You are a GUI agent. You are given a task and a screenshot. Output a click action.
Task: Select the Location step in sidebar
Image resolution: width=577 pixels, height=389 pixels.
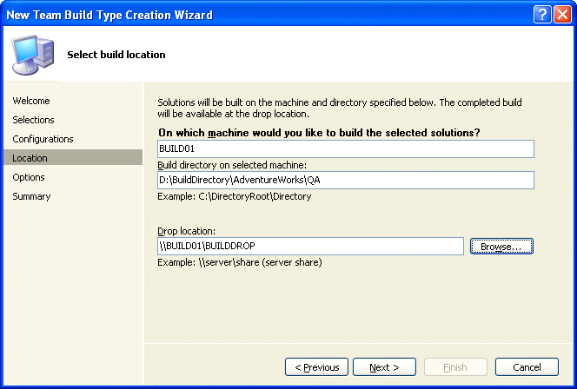[x=30, y=158]
